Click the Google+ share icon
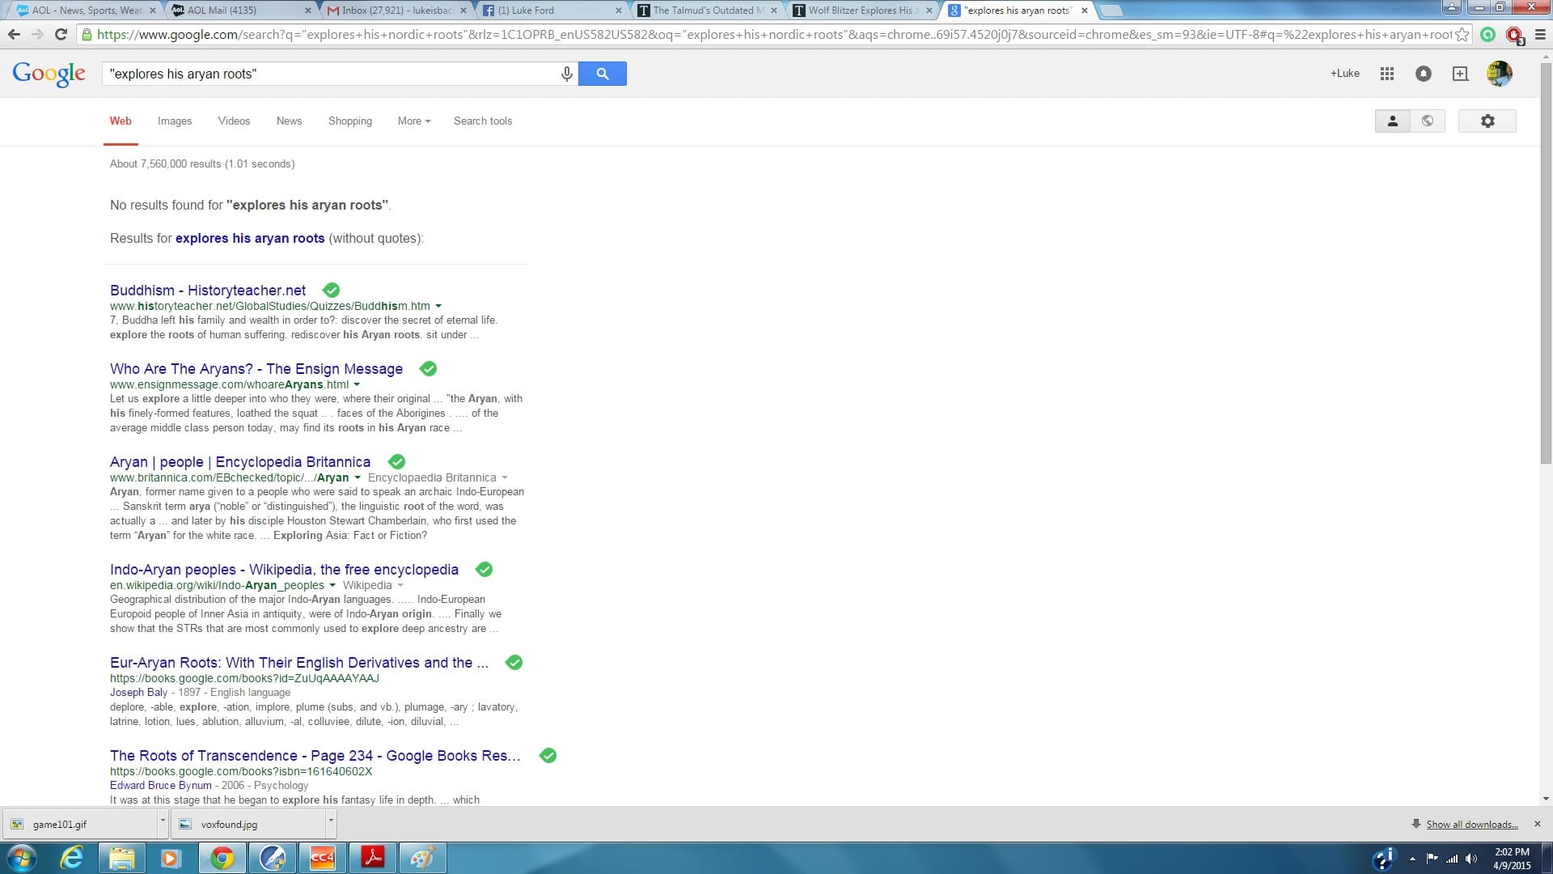The width and height of the screenshot is (1553, 874). click(1460, 74)
